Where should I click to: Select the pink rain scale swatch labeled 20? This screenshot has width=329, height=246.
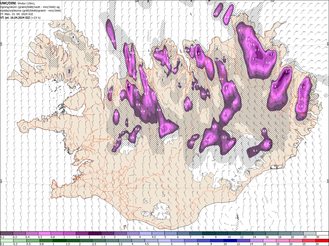[296, 241]
